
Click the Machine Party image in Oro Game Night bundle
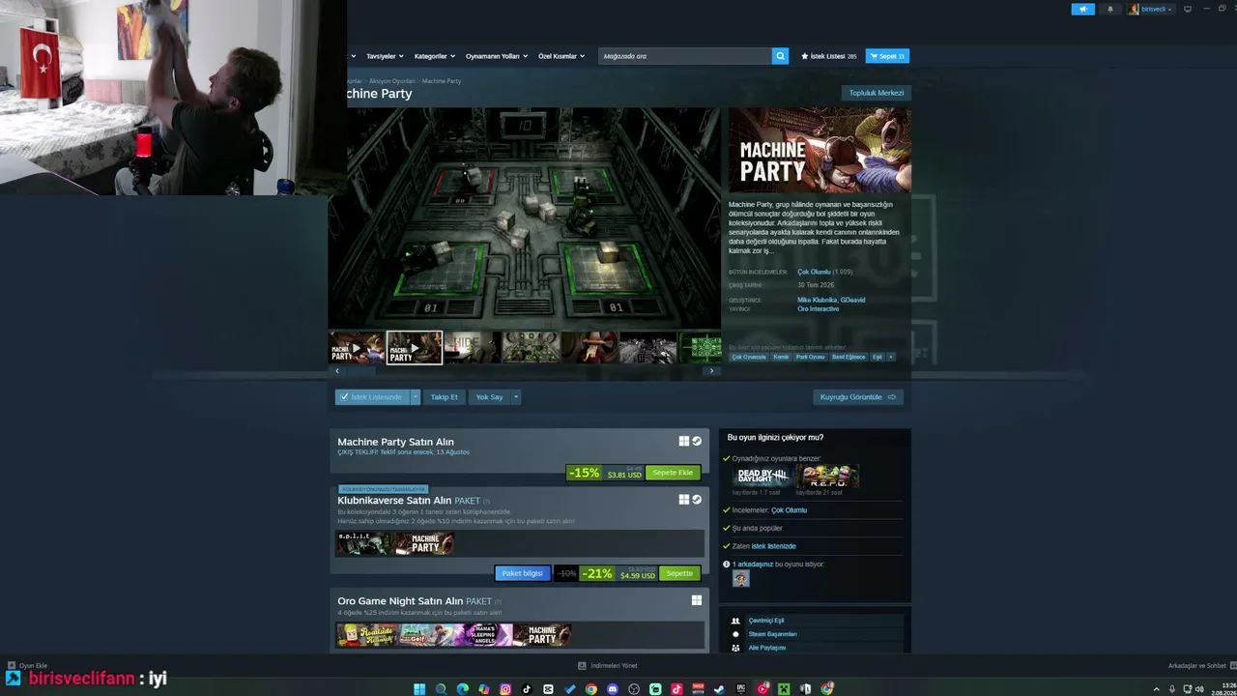coord(542,635)
